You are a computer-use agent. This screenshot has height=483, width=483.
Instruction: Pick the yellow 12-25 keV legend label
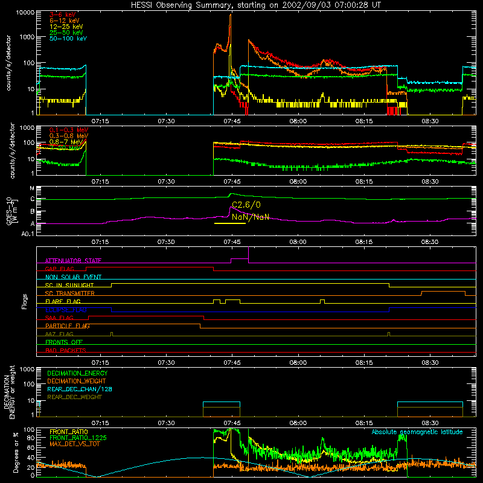(x=66, y=27)
